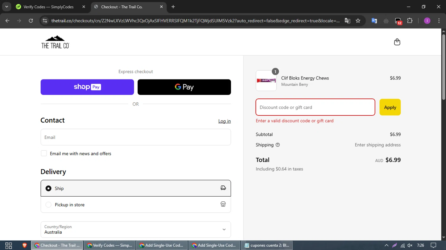Open the extensions puzzle piece menu
446x250 pixels.
(x=410, y=20)
